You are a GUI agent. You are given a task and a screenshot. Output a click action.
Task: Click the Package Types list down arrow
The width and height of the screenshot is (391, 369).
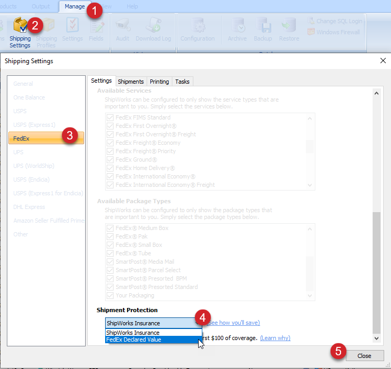(310, 296)
